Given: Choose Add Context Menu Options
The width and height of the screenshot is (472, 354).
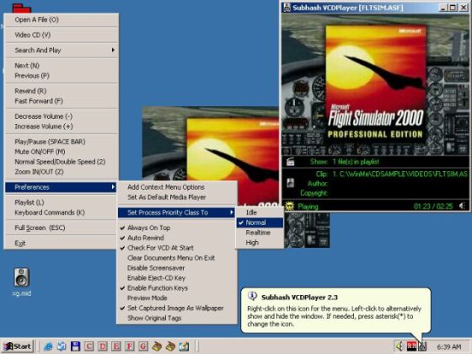Looking at the screenshot, I should click(x=177, y=187).
